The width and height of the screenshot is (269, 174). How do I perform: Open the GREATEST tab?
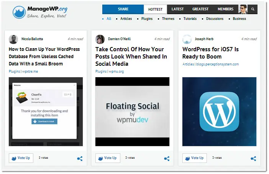(x=200, y=9)
